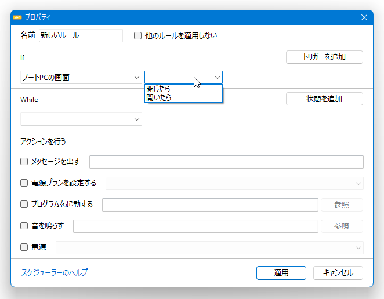The width and height of the screenshot is (384, 299).
Task: Open the スケジューラーのヘルプ link
Action: (x=55, y=272)
